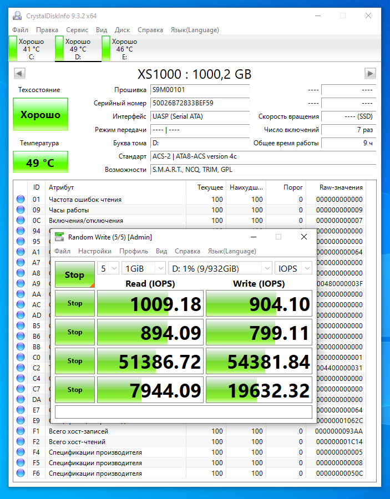Image resolution: width=390 pixels, height=499 pixels.
Task: Click status circle icon for attribute F4
Action: click(x=21, y=452)
